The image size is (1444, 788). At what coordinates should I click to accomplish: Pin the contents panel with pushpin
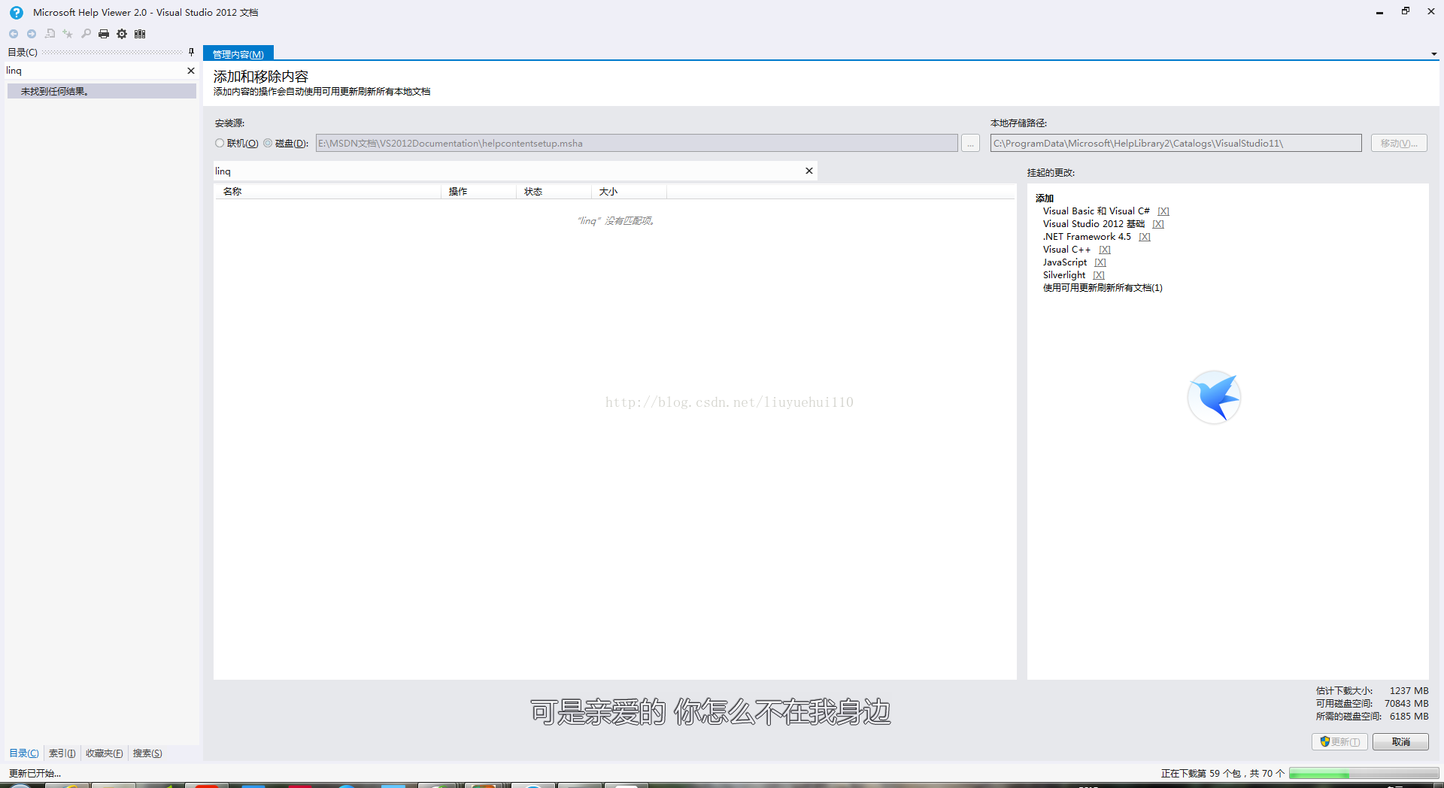point(191,52)
